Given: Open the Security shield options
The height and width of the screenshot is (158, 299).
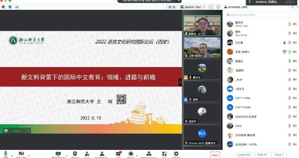Looking at the screenshot, I should (x=75, y=154).
